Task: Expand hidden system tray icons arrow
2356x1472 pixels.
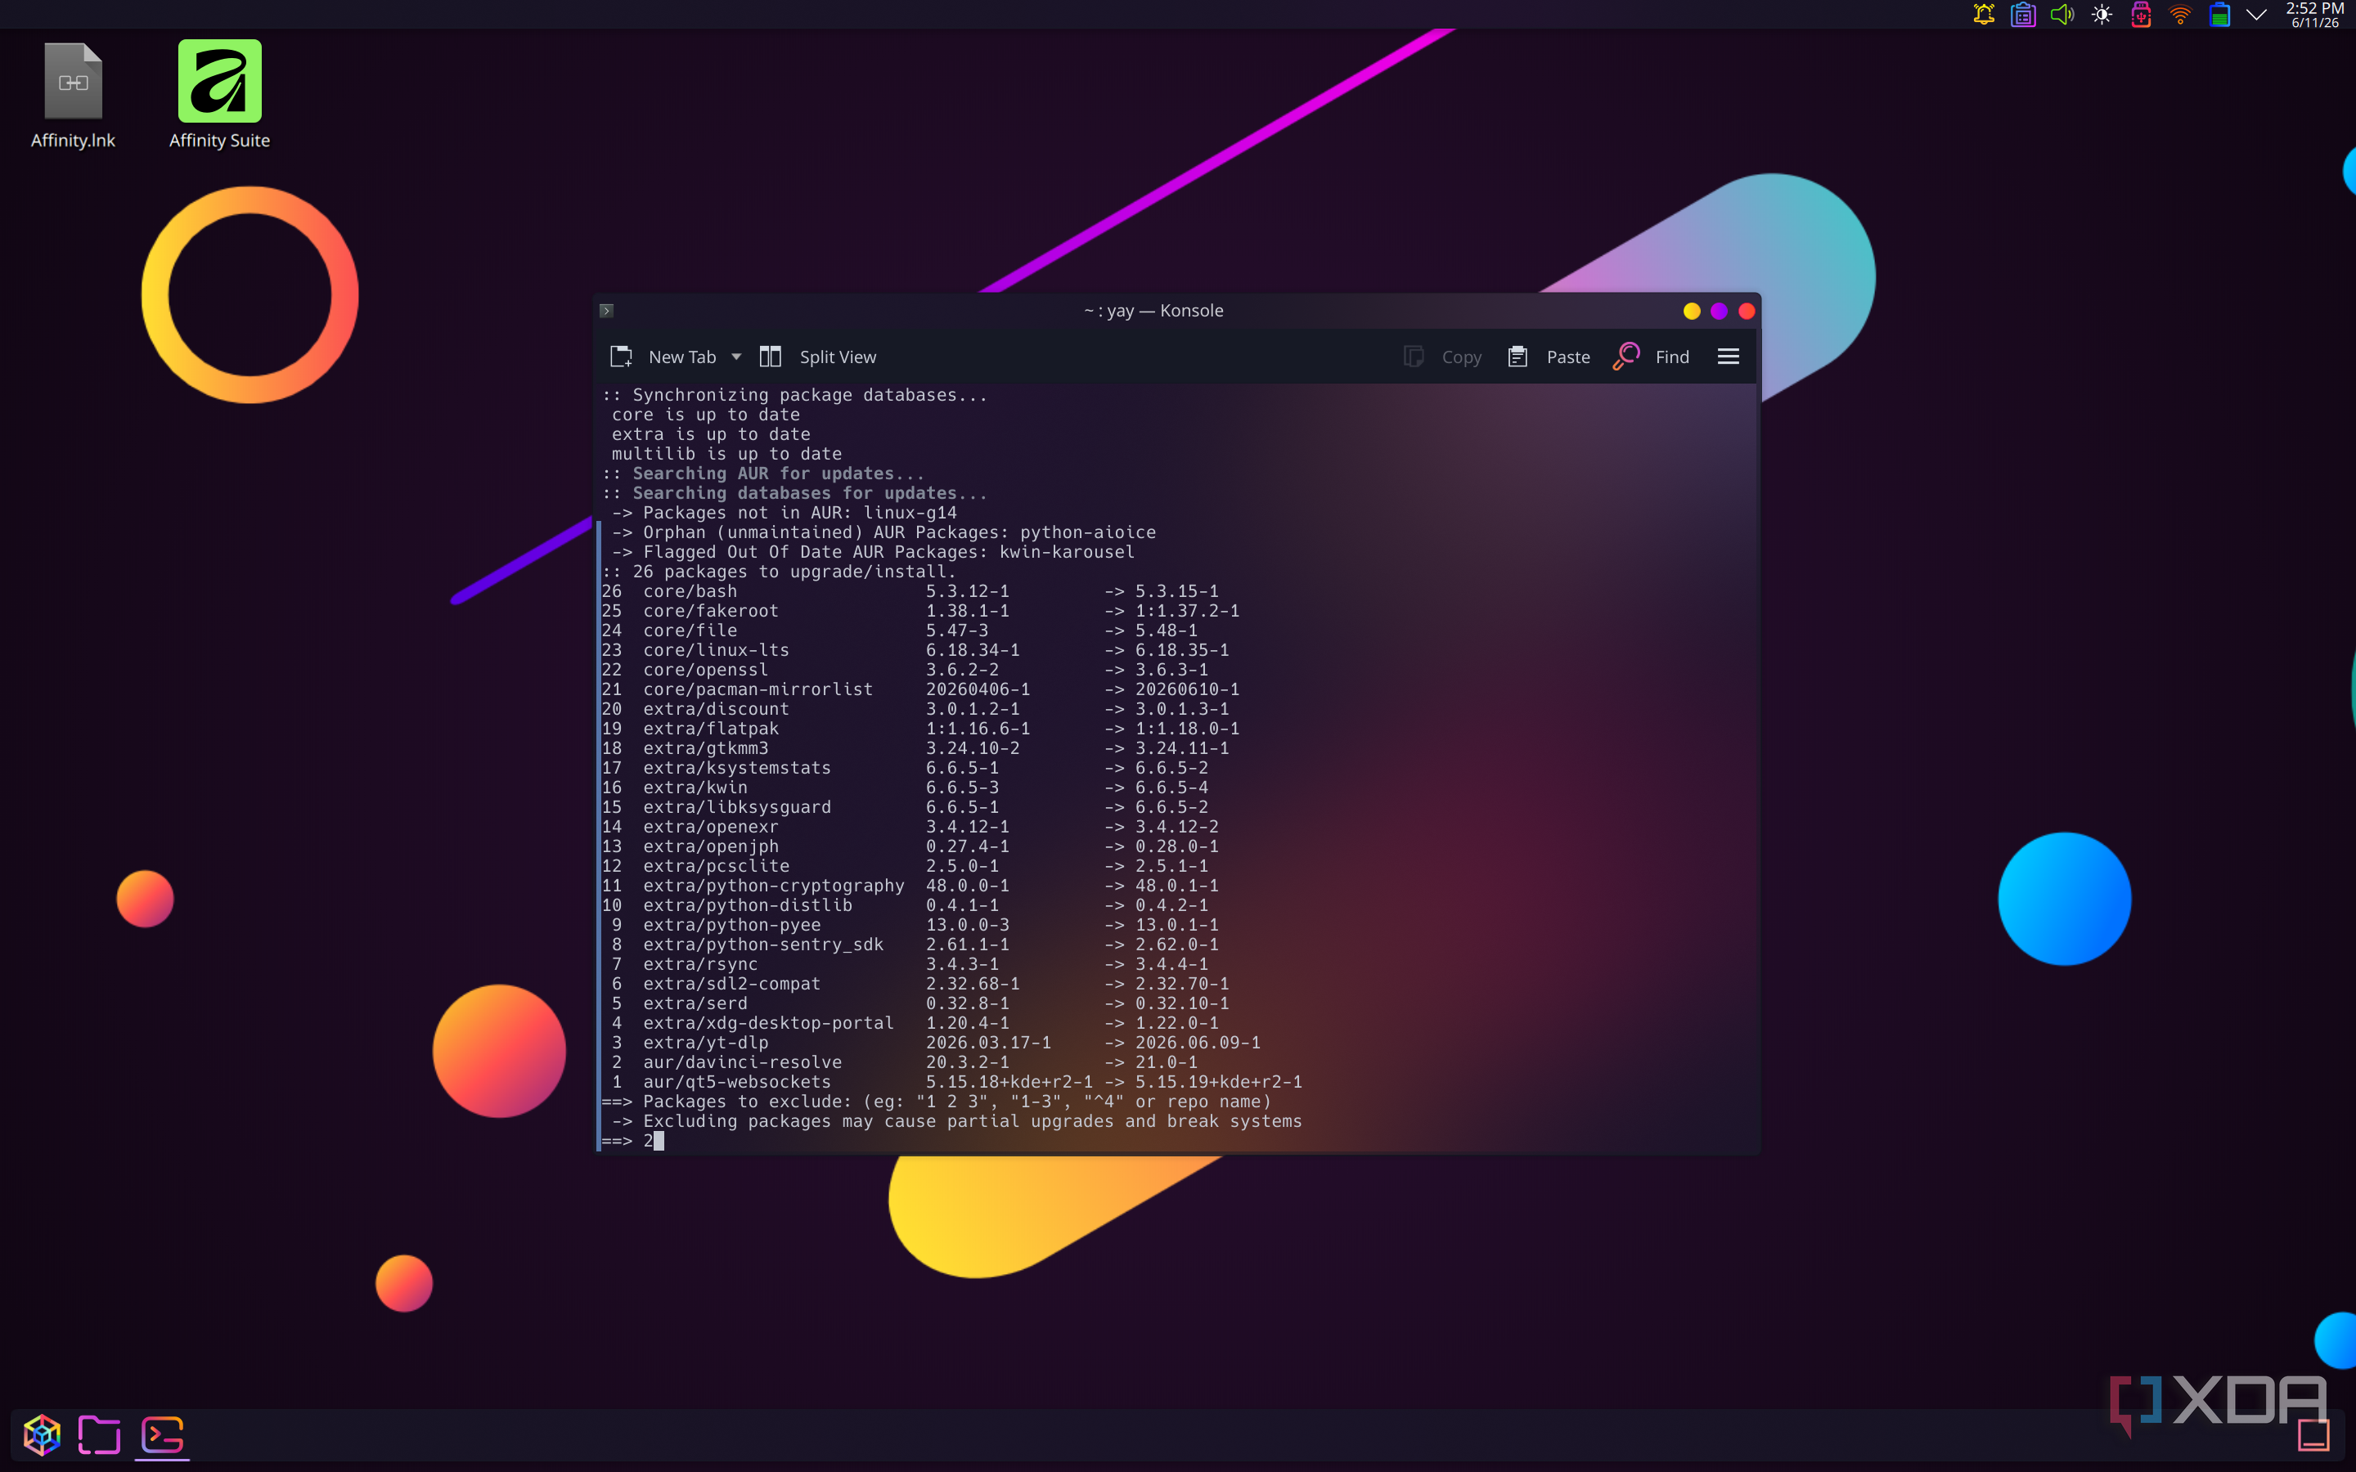Action: [x=2257, y=15]
